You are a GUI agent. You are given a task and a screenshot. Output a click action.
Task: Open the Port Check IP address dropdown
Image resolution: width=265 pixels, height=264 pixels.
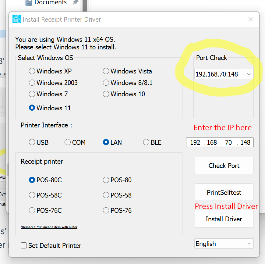[x=249, y=74]
